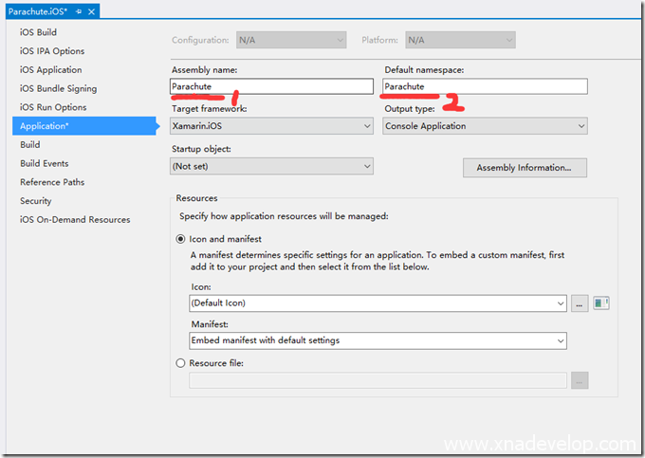Image resolution: width=645 pixels, height=458 pixels.
Task: Focus the Default namespace input box
Action: [485, 86]
